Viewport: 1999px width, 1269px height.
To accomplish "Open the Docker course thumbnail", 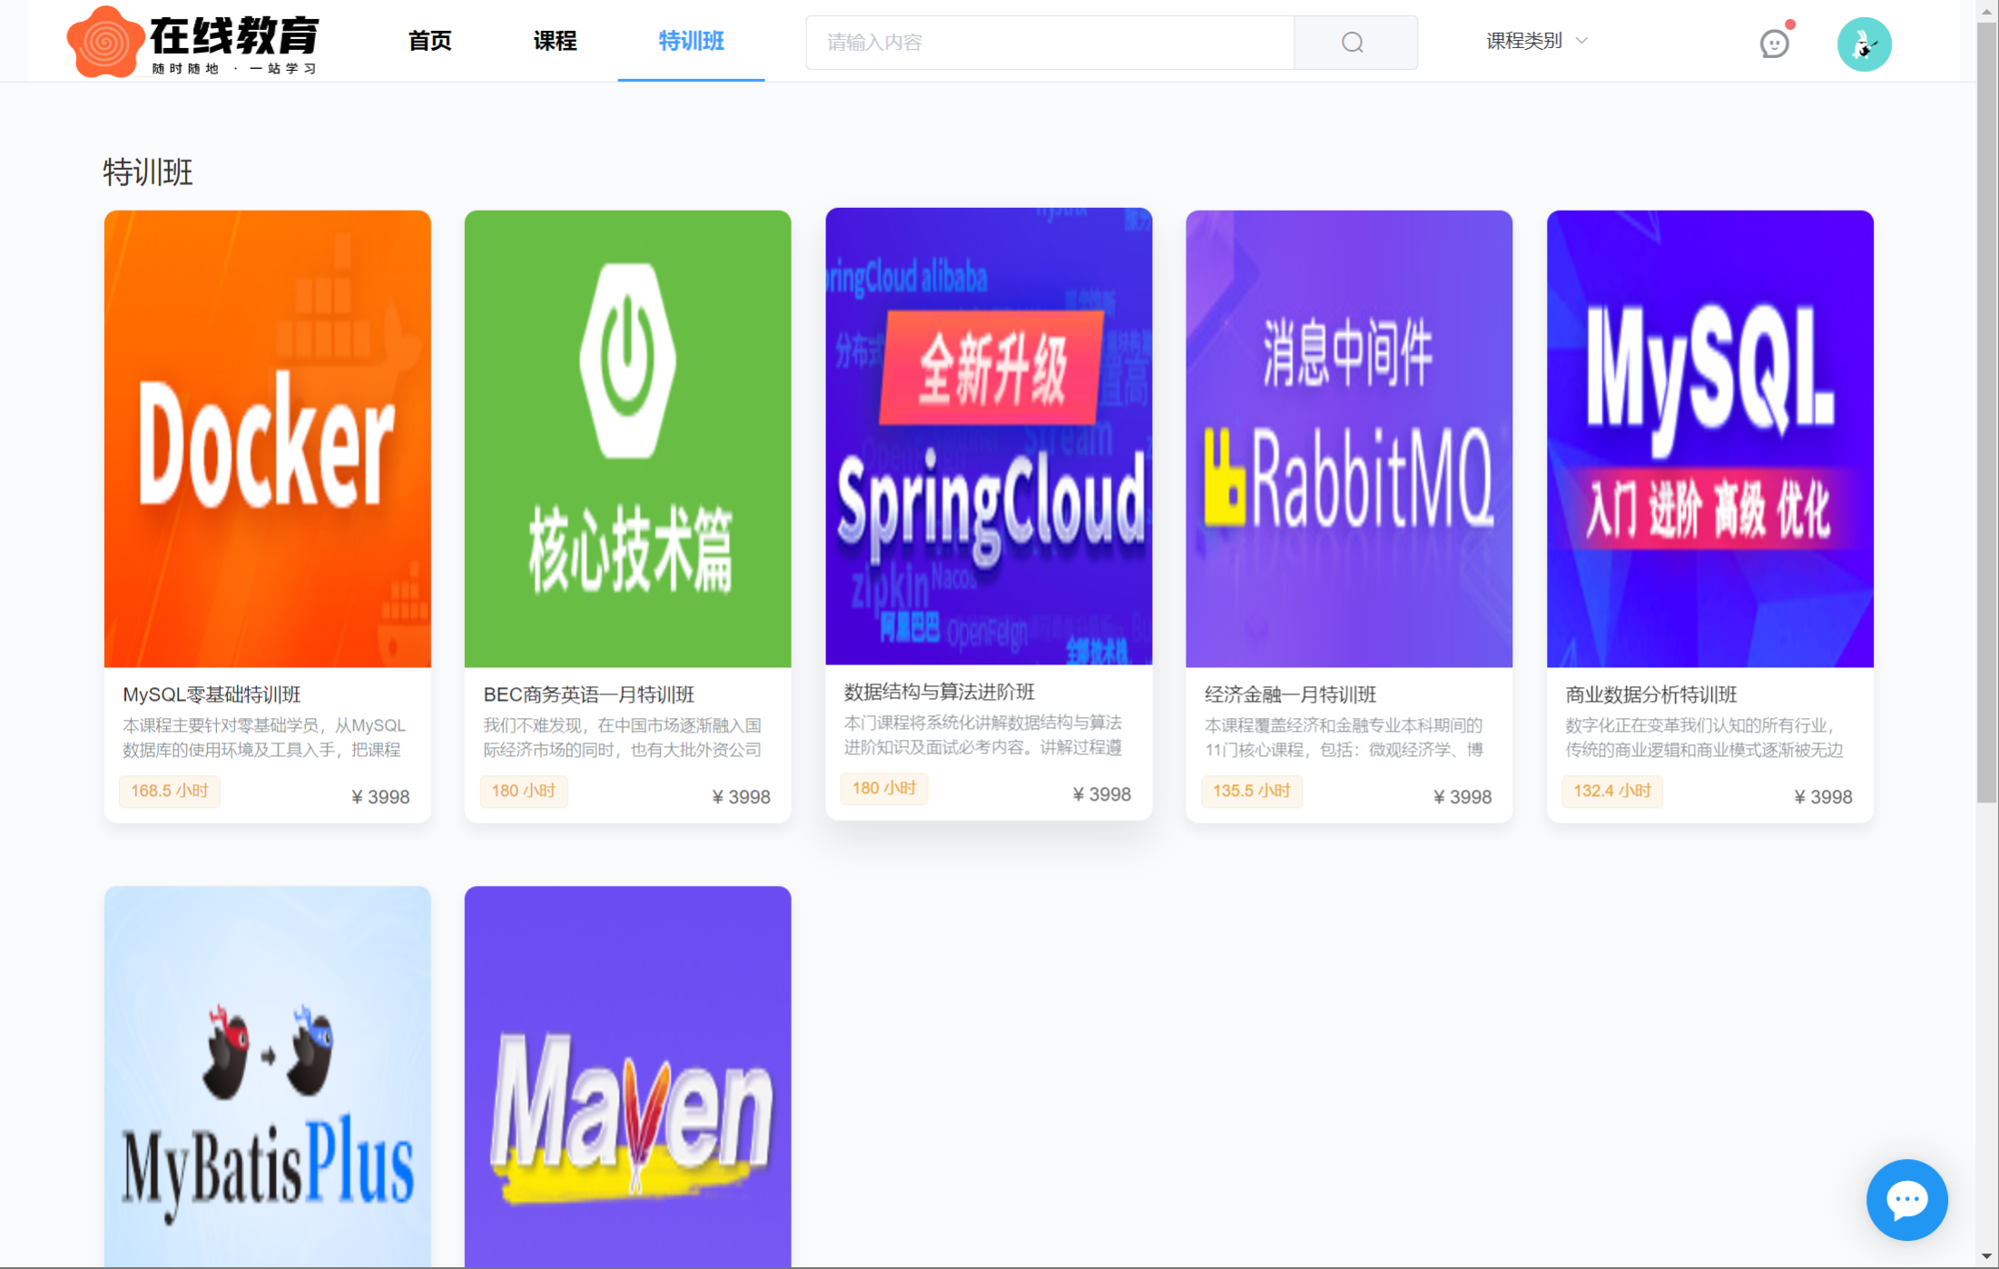I will point(267,438).
